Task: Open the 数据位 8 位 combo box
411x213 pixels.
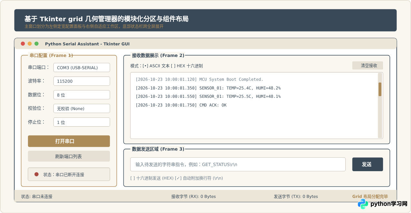Action: click(x=81, y=95)
